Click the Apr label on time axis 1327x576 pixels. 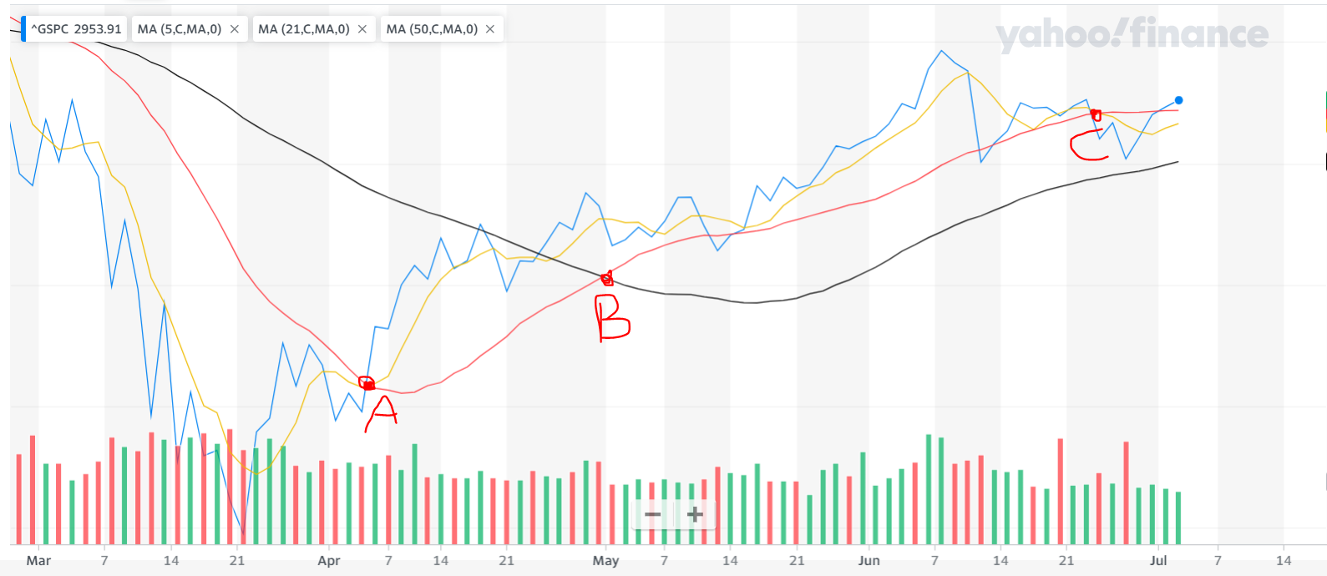[329, 561]
